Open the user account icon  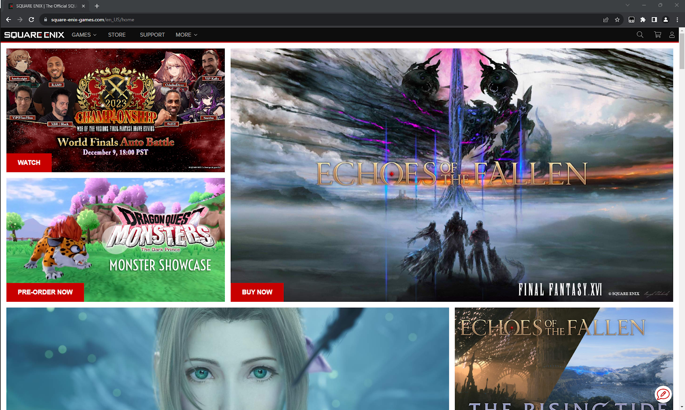[x=672, y=35]
